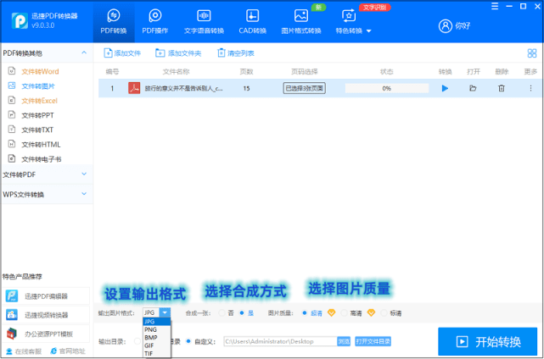Start converting row 1 with play icon
The image size is (544, 359).
click(445, 88)
